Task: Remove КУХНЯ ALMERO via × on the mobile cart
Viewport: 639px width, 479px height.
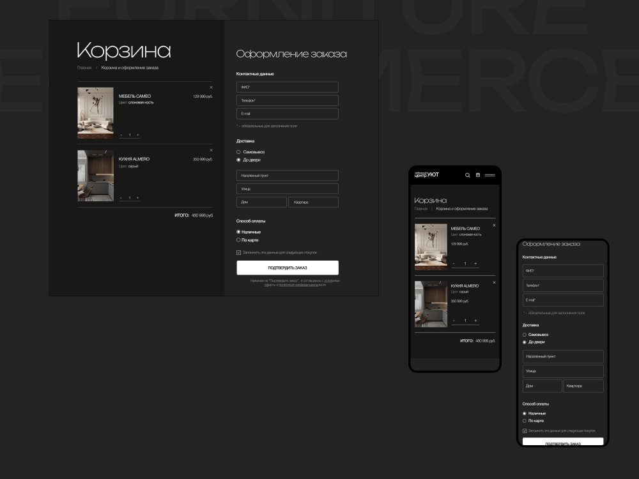Action: (x=493, y=282)
